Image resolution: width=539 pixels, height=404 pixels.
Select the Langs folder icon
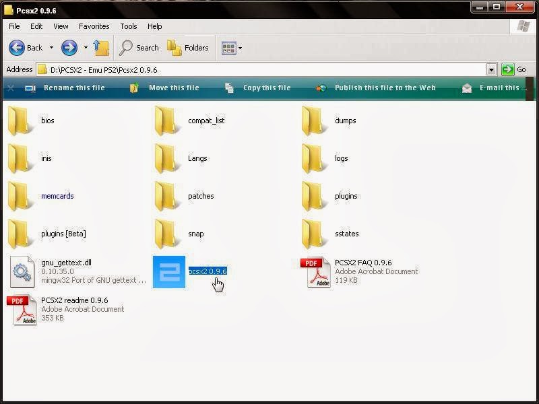pyautogui.click(x=167, y=158)
